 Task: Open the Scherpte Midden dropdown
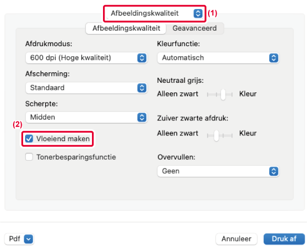[x=85, y=117]
